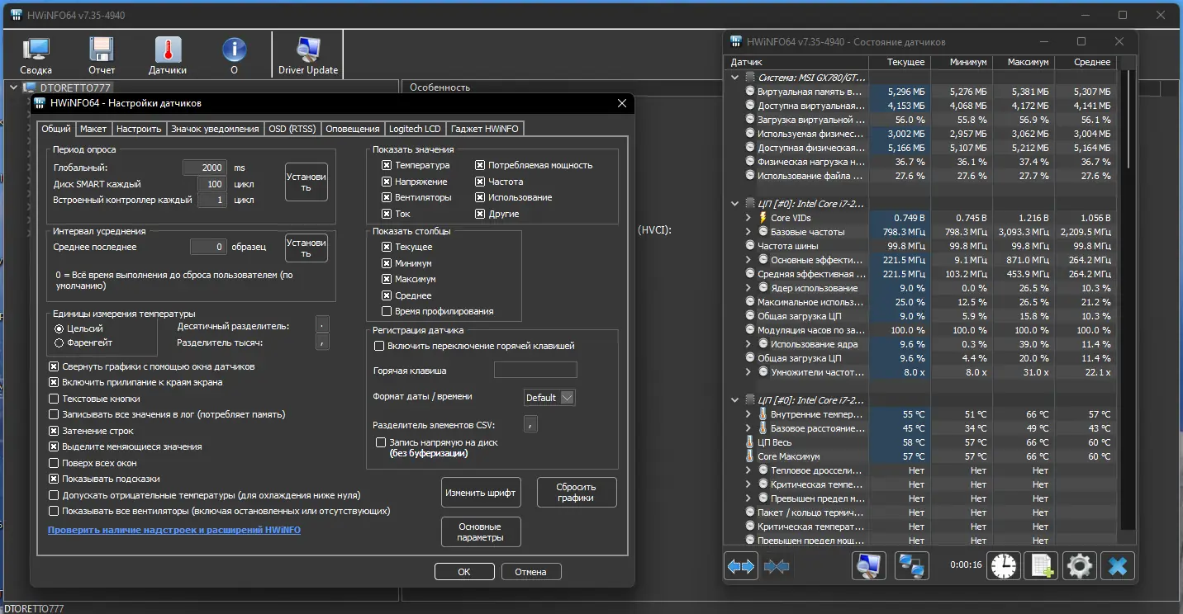Toggle the Потребляемая мощность checkbox
This screenshot has width=1183, height=614.
click(480, 165)
